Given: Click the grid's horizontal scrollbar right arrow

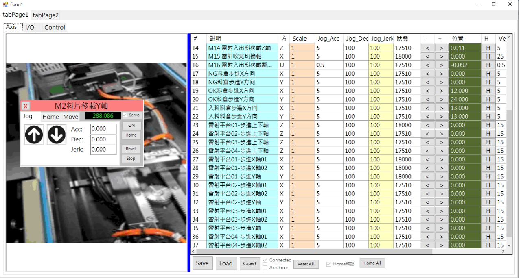Looking at the screenshot, I should (x=503, y=252).
